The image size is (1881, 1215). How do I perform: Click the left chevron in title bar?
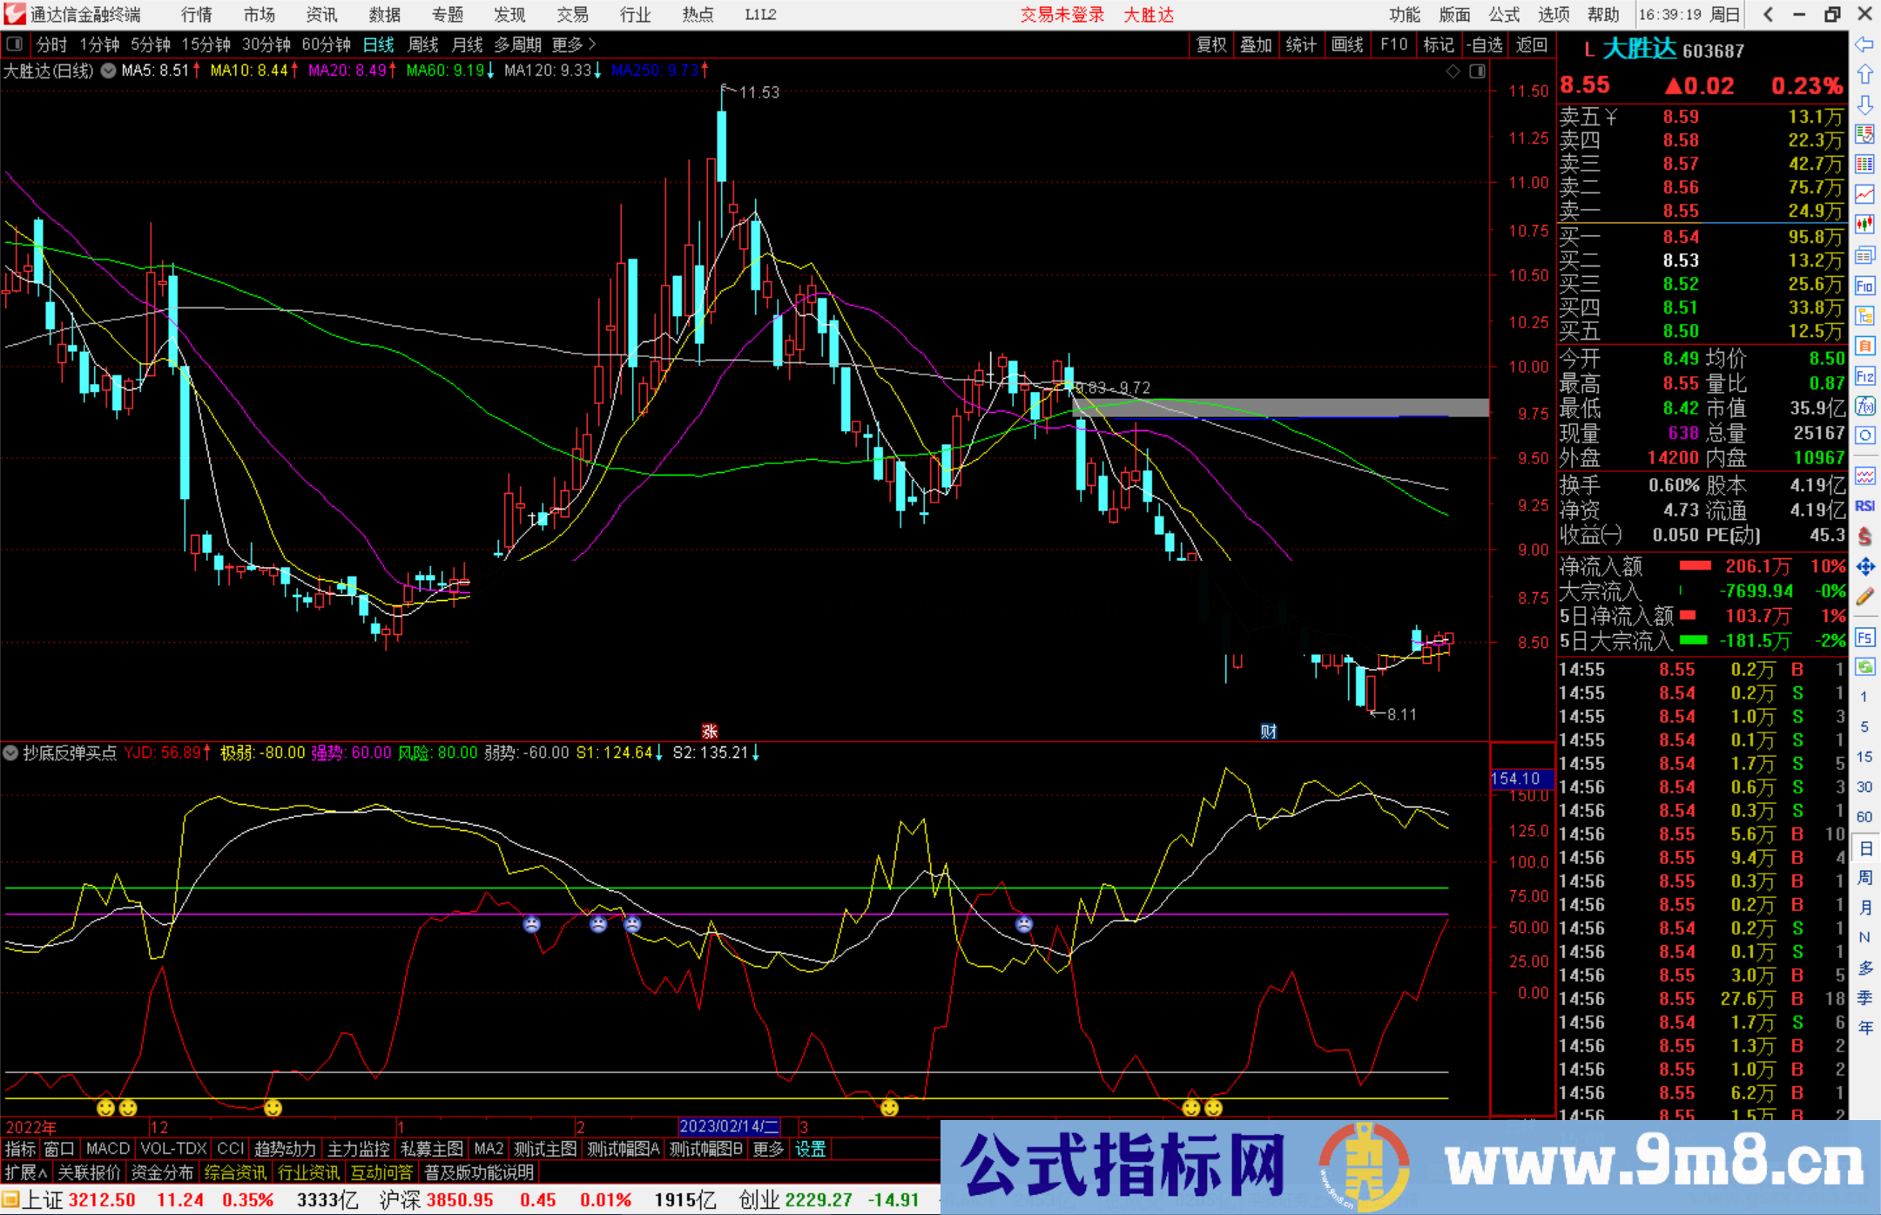pyautogui.click(x=1768, y=14)
